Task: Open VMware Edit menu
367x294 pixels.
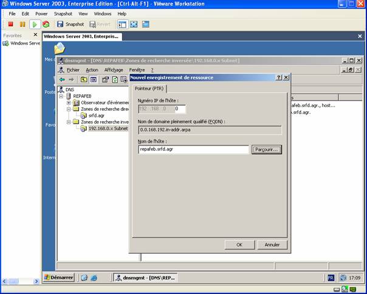Action: [x=26, y=14]
